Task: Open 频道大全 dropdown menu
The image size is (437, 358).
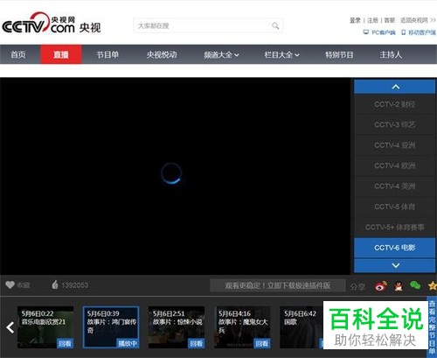Action: click(221, 54)
